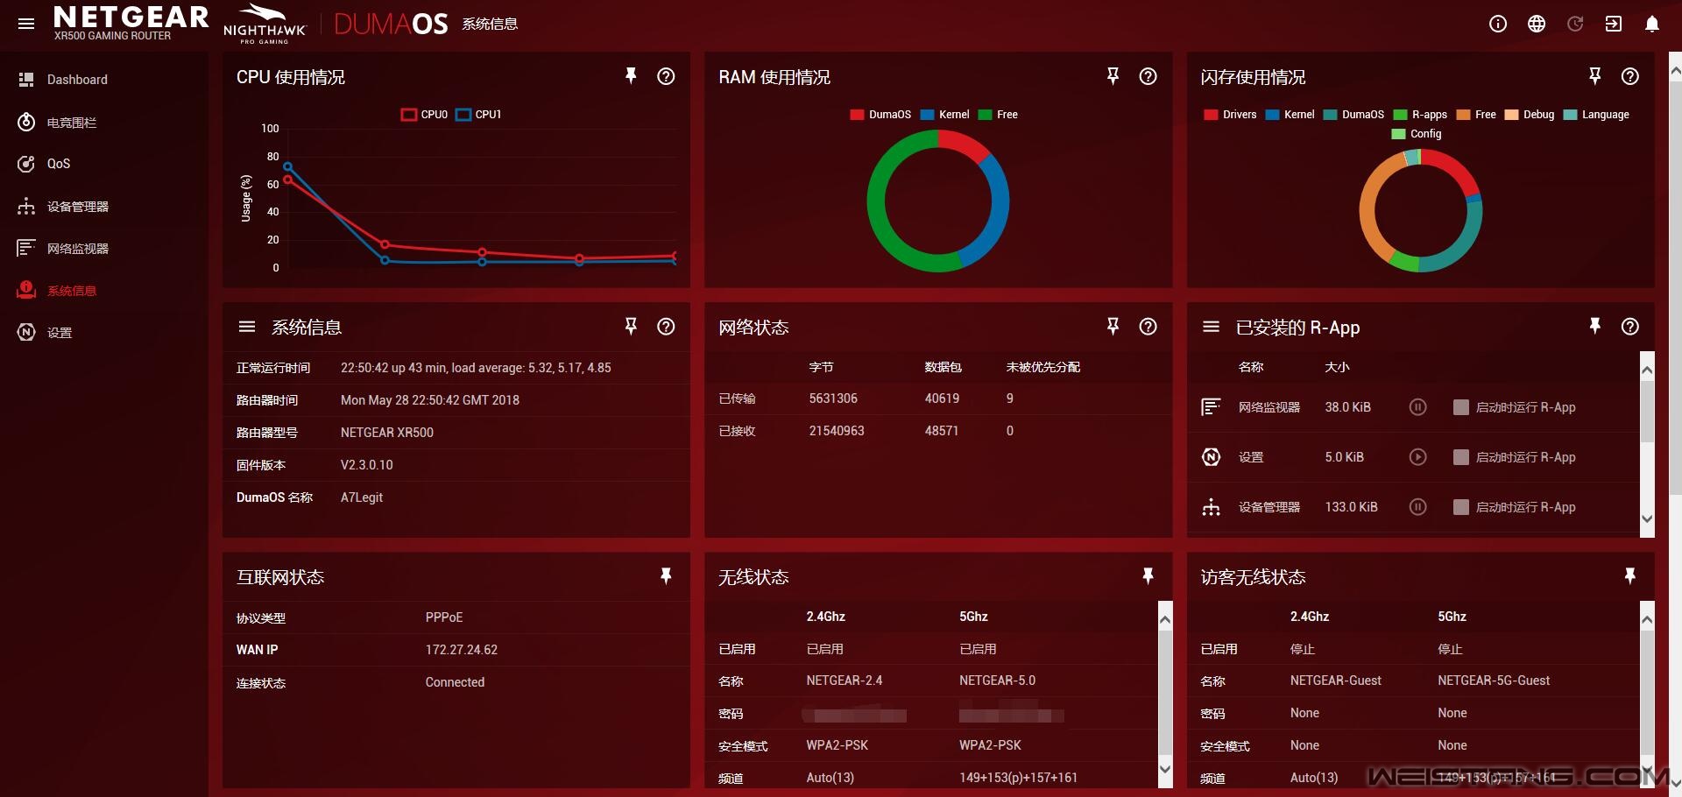Click the logout icon in header
The image size is (1682, 797).
1613,25
